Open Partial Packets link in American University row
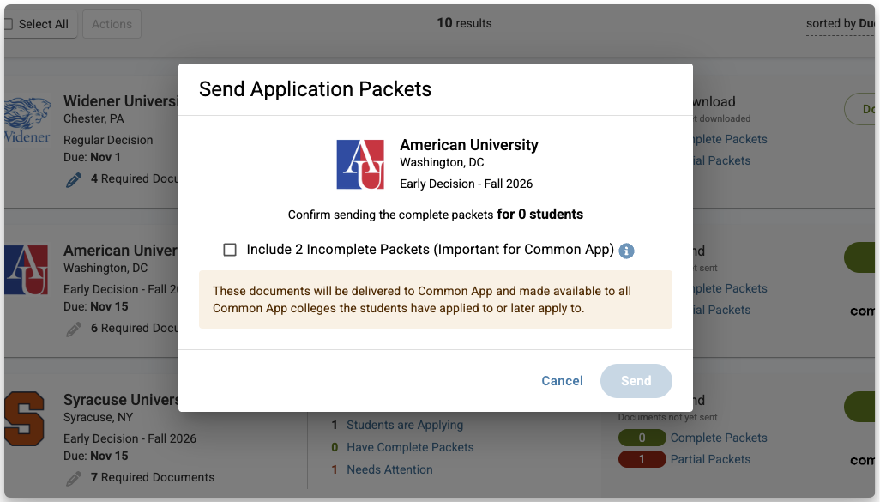 point(721,310)
